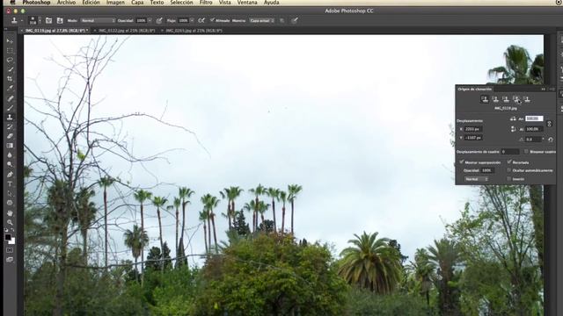The width and height of the screenshot is (563, 316).
Task: Toggle the Brush panel from options bar
Action: 49,21
